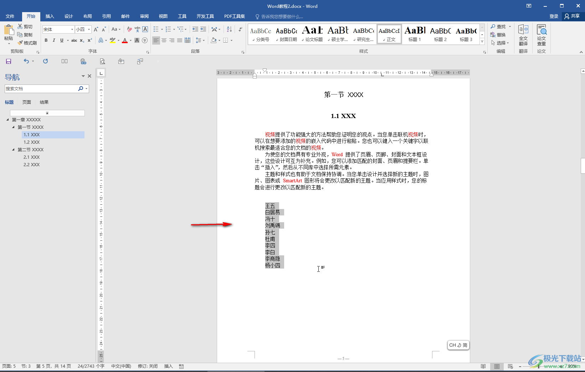Viewport: 585px width, 372px height.
Task: Toggle Bold formatting
Action: 46,40
